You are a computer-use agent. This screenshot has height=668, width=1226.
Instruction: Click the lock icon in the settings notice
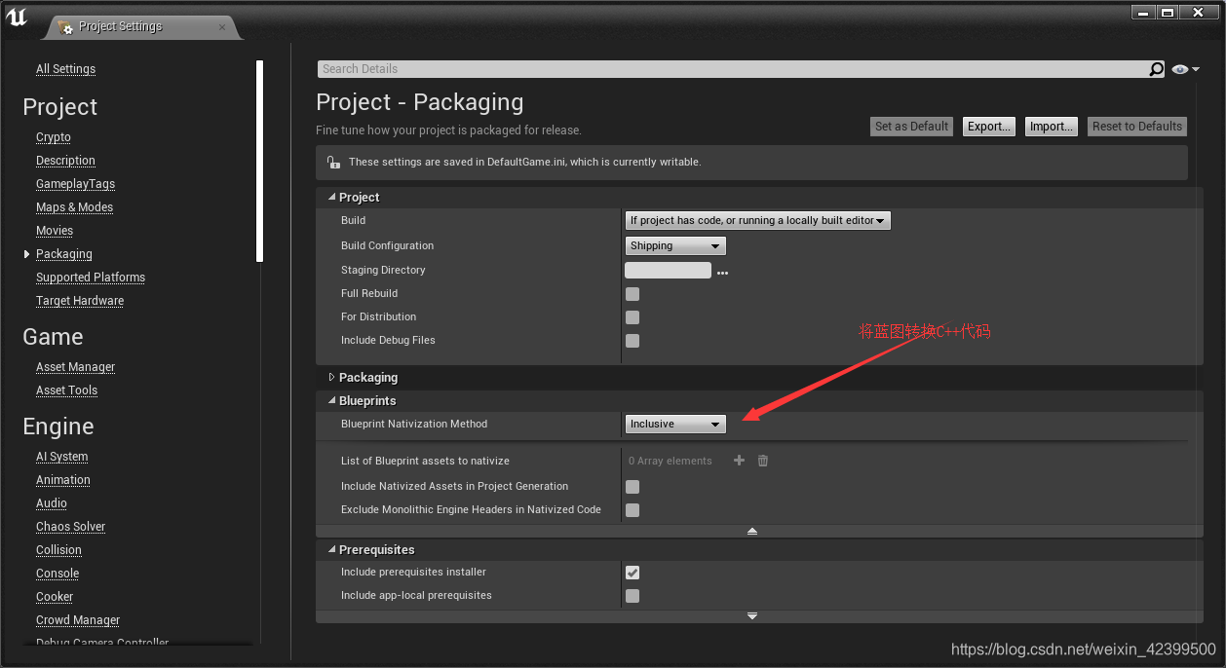pyautogui.click(x=333, y=163)
